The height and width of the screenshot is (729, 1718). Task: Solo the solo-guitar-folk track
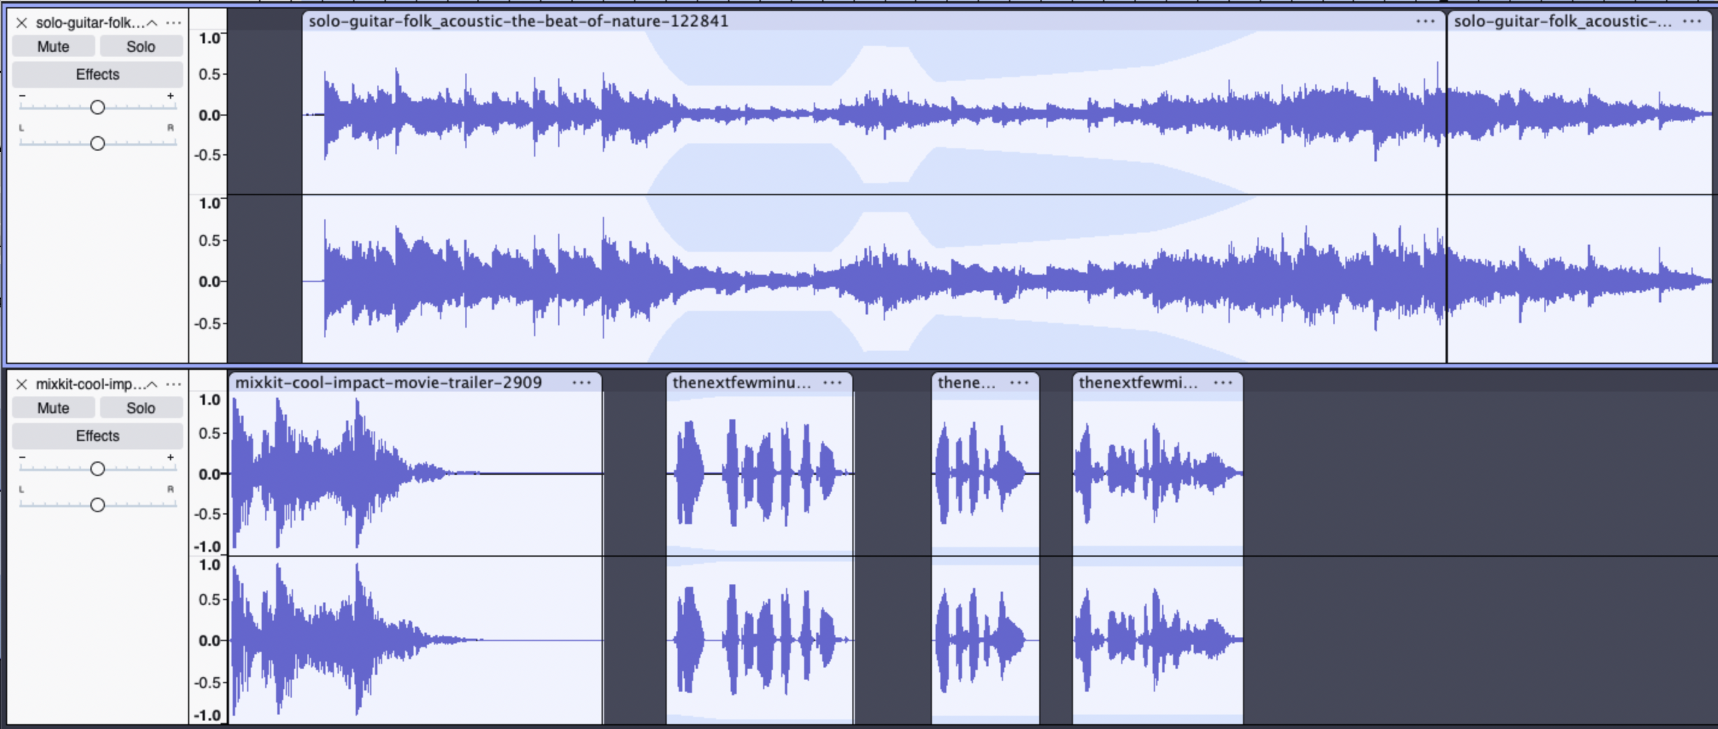point(140,46)
